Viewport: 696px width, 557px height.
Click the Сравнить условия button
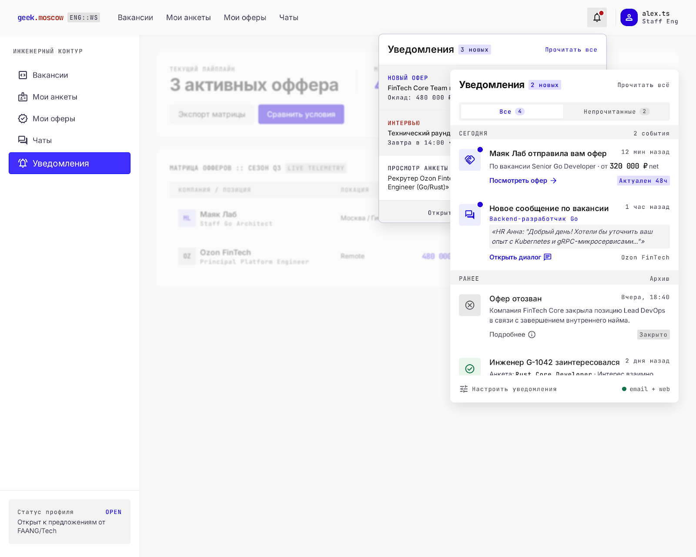pyautogui.click(x=301, y=114)
